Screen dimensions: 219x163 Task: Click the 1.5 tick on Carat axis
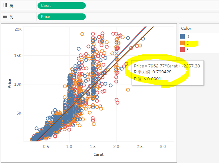click(x=93, y=147)
